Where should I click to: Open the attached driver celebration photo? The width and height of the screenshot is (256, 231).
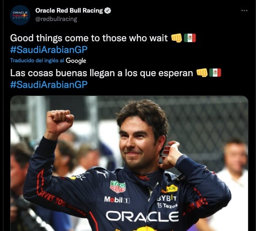click(129, 163)
